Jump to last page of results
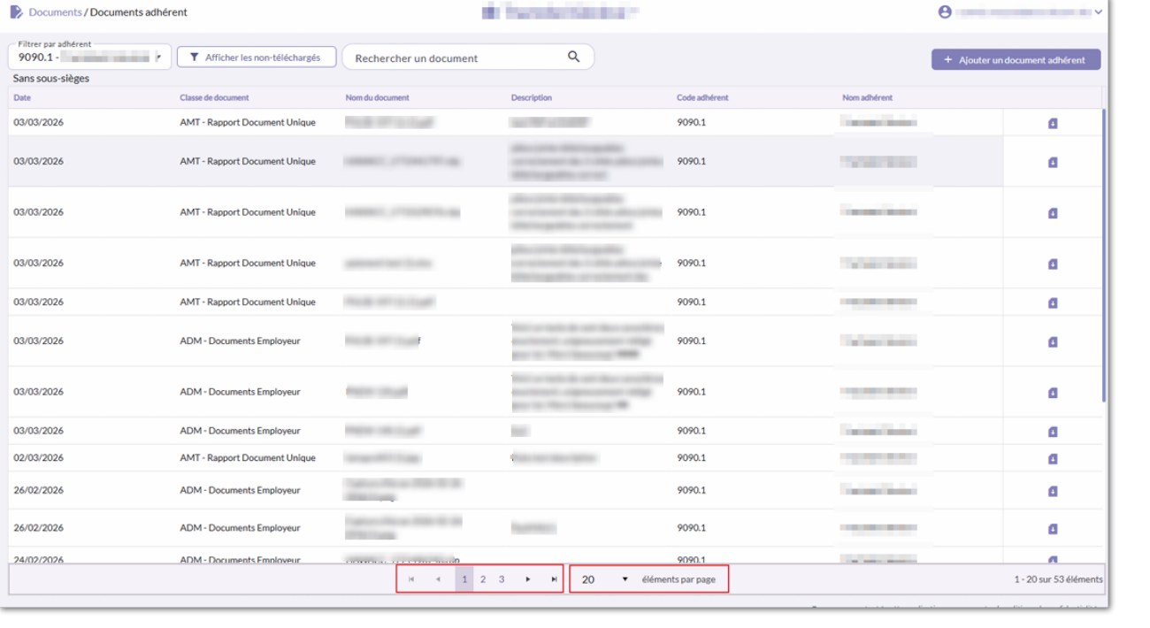Screen dimensions: 1150x628 pyautogui.click(x=554, y=579)
